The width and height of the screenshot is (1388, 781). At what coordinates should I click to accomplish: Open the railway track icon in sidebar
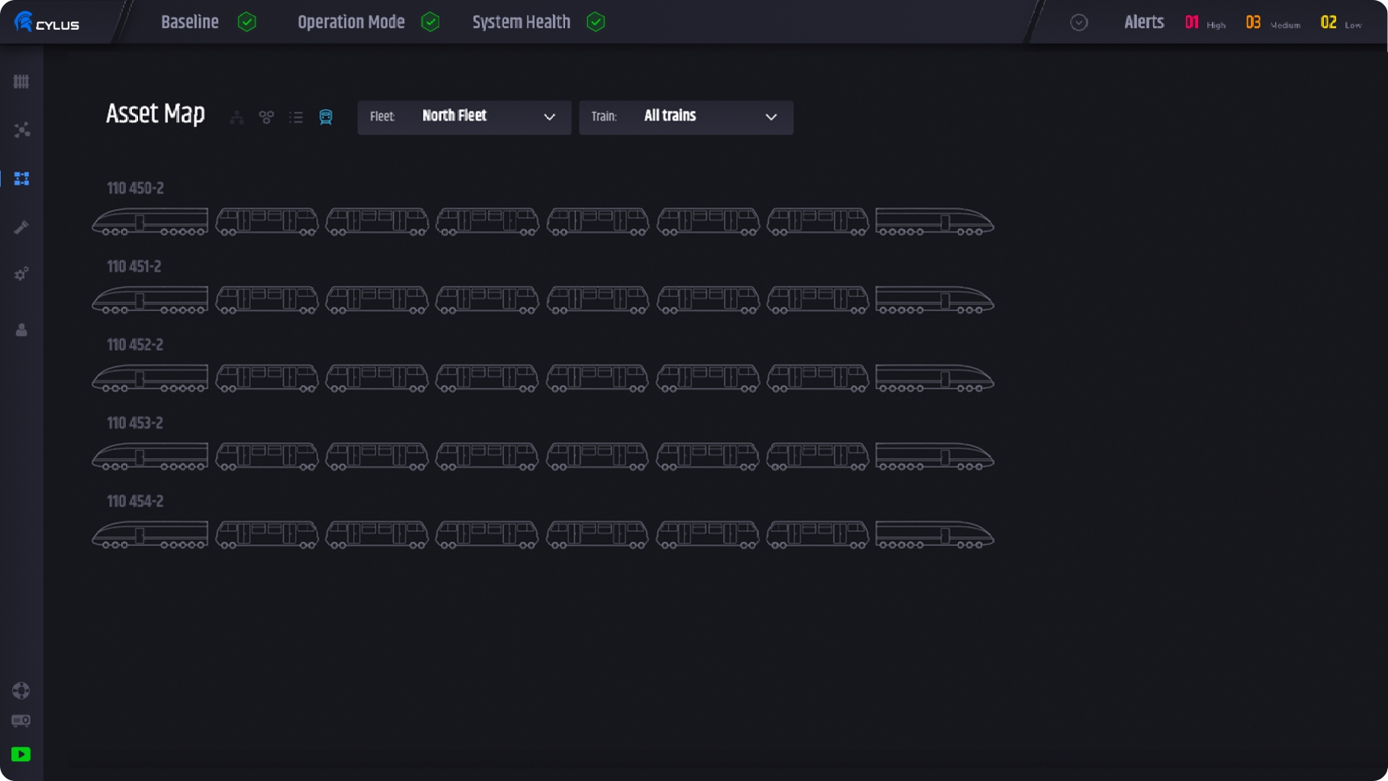tap(21, 82)
